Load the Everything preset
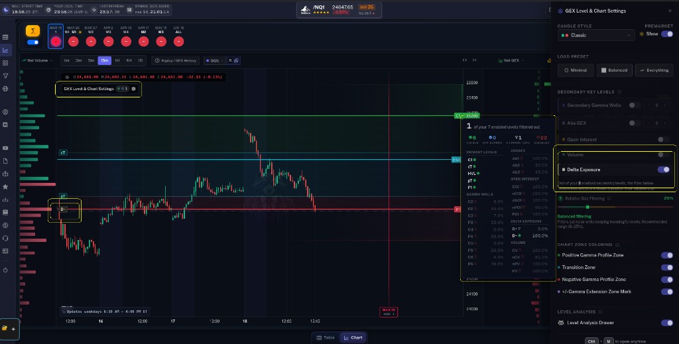Image resolution: width=679 pixels, height=344 pixels. tap(654, 70)
